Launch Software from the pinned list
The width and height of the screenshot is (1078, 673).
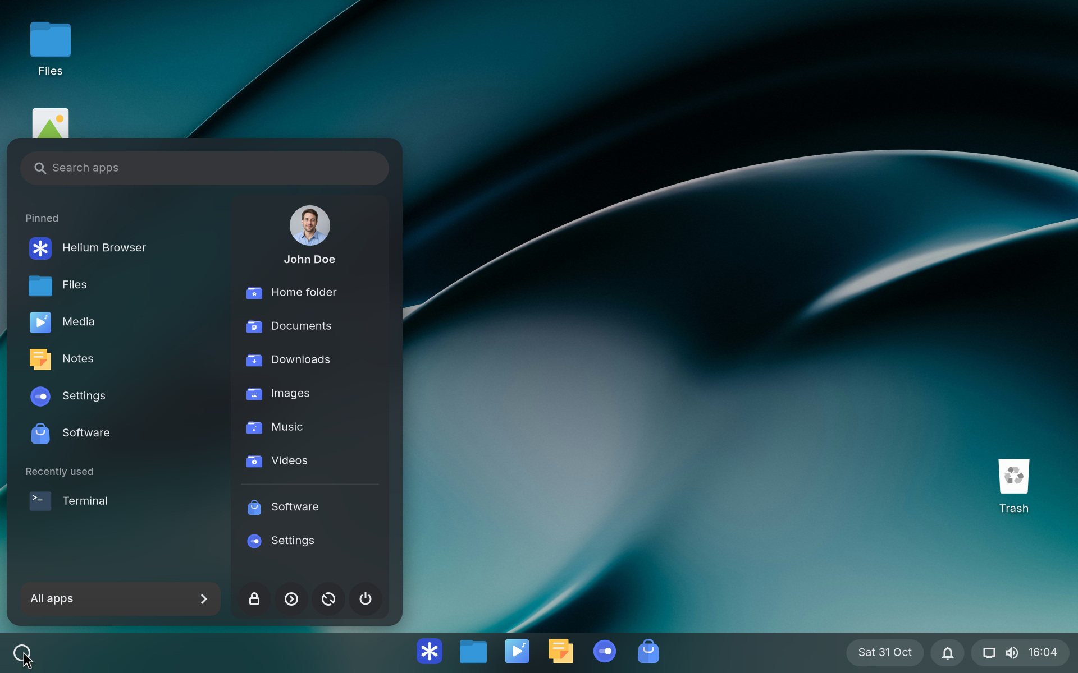point(120,433)
